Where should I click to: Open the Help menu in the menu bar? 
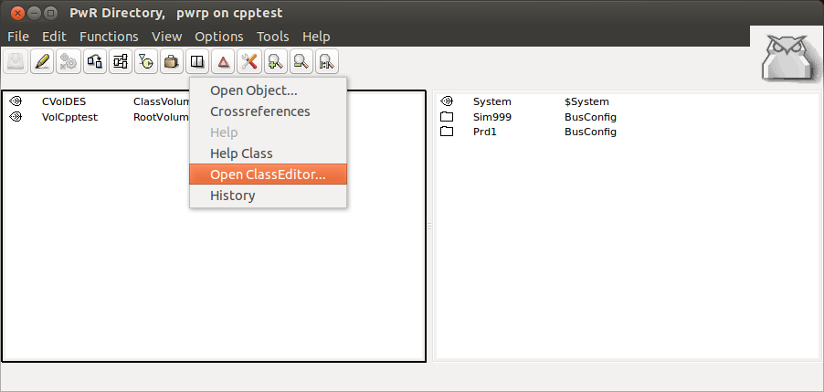(x=316, y=37)
